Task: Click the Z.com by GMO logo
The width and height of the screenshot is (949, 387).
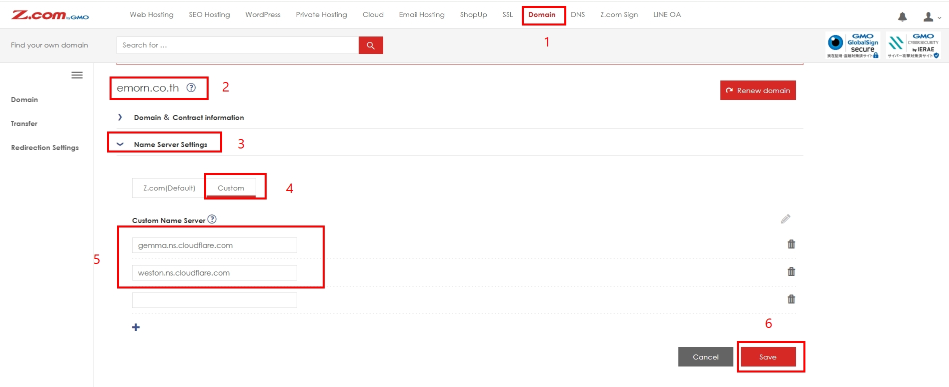Action: tap(50, 15)
